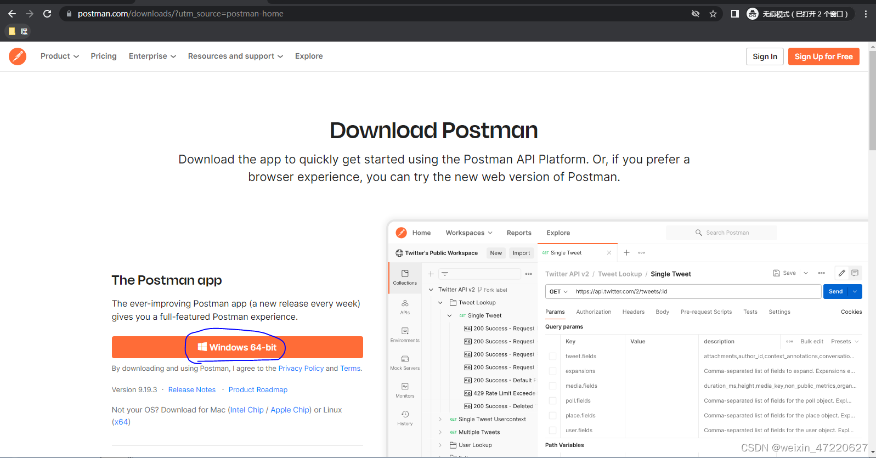
Task: Click the incognito mode profile icon
Action: [753, 14]
